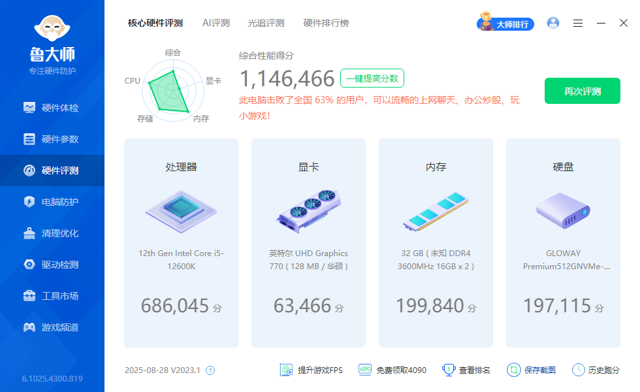The height and width of the screenshot is (392, 640).
Task: Switch to the 硬件排行榜 tab
Action: [x=326, y=24]
